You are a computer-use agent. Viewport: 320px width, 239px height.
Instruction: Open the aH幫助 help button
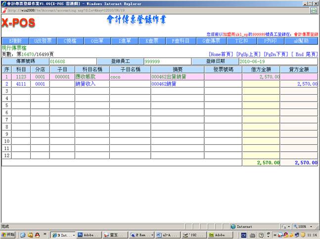click(x=301, y=41)
